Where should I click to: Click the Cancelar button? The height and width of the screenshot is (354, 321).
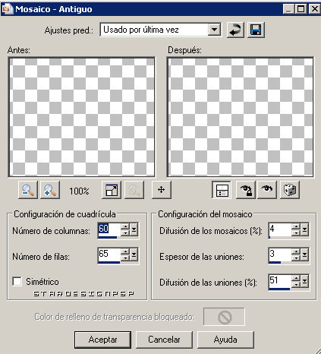click(164, 340)
